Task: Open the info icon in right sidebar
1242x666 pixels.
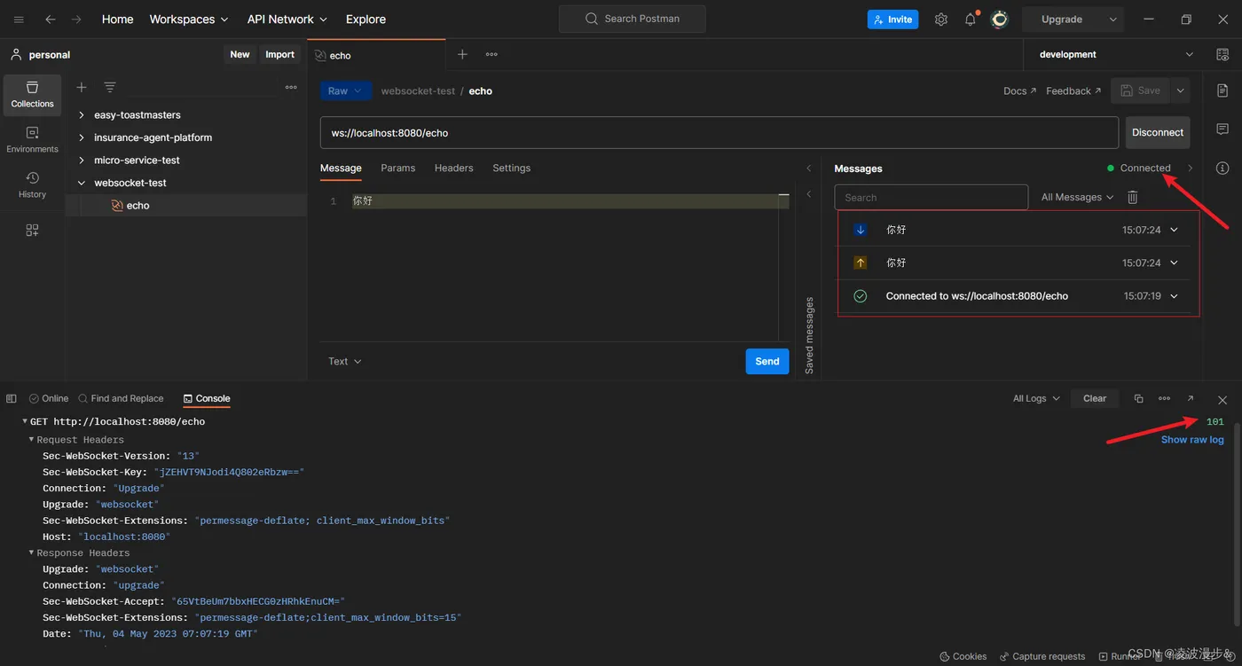Action: (1222, 168)
